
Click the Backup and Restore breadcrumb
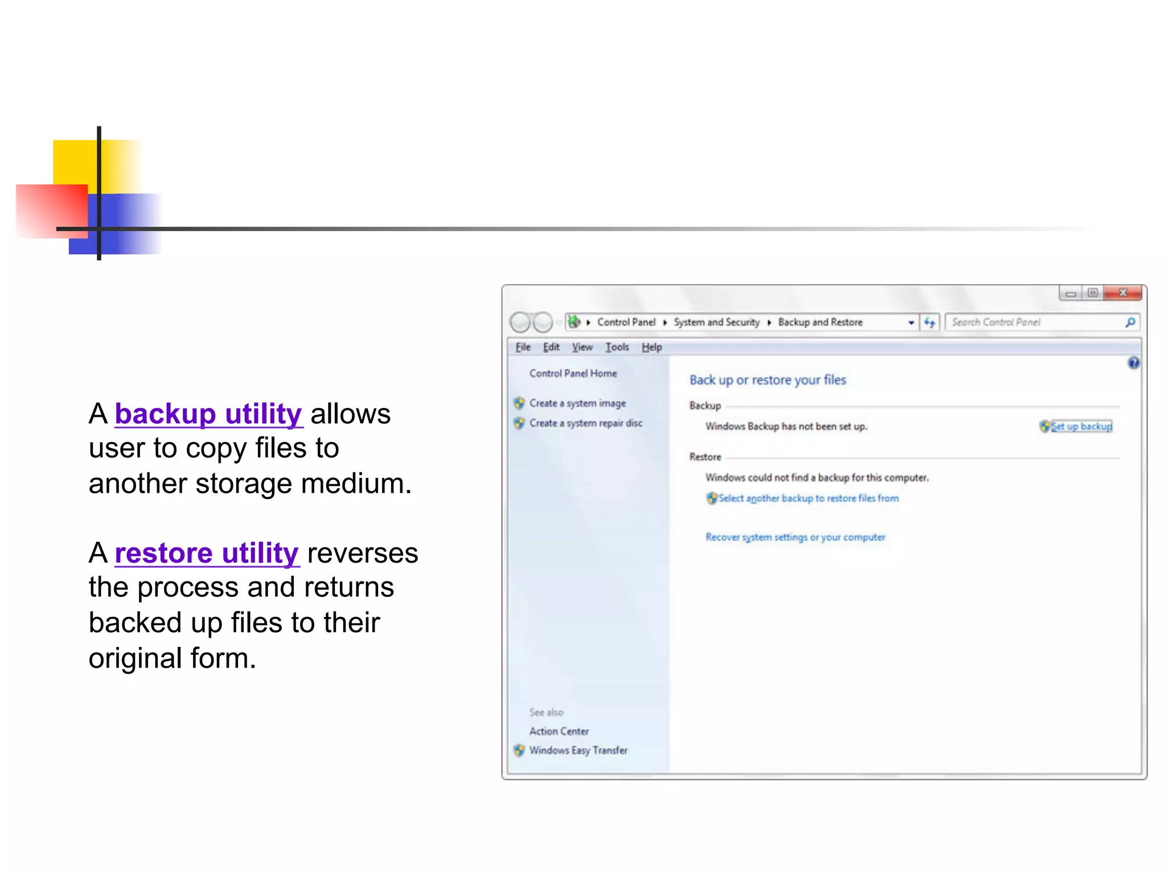[x=820, y=322]
